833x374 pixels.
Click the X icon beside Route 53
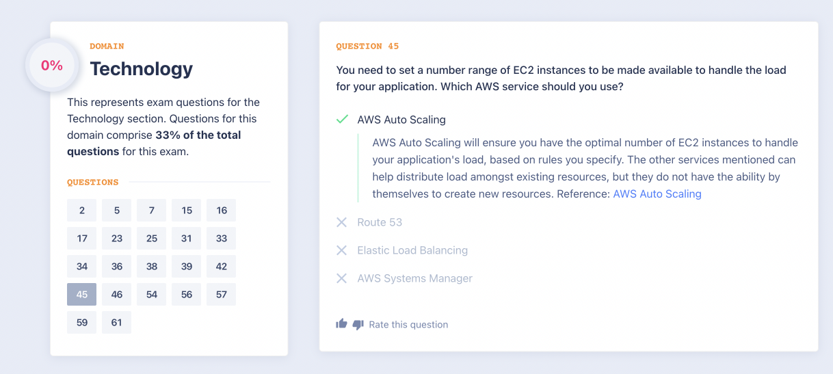pos(342,222)
